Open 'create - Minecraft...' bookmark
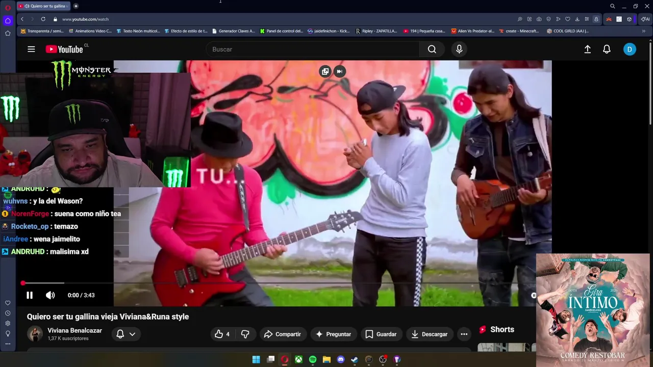This screenshot has height=367, width=653. click(518, 31)
